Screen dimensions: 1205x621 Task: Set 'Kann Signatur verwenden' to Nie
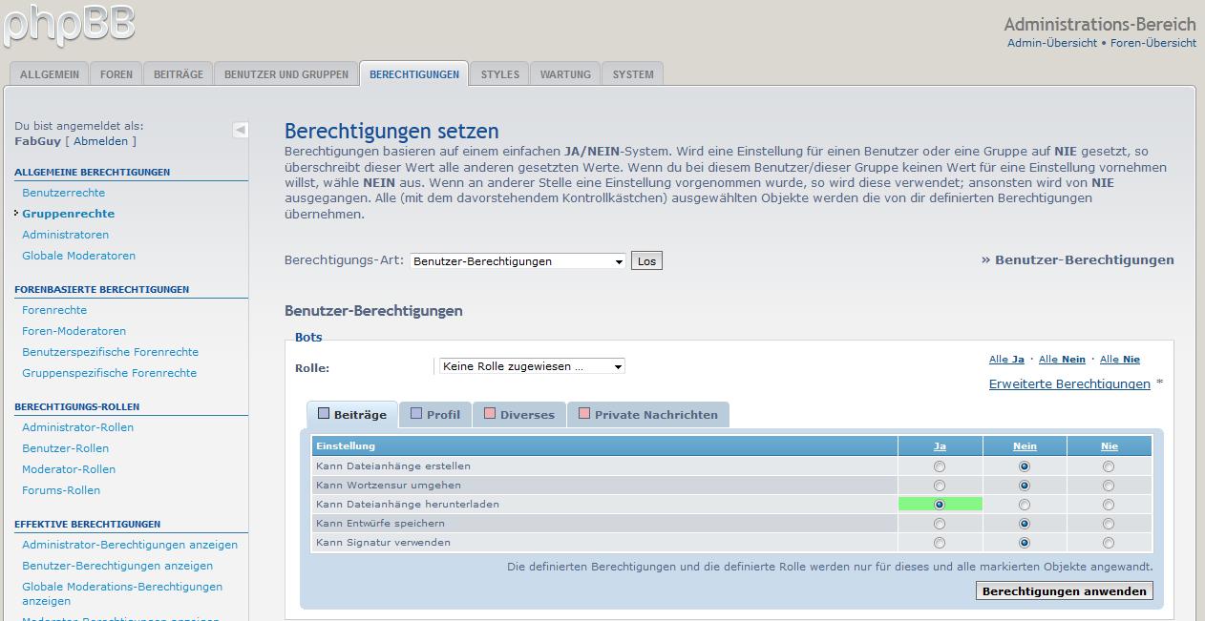(1109, 543)
